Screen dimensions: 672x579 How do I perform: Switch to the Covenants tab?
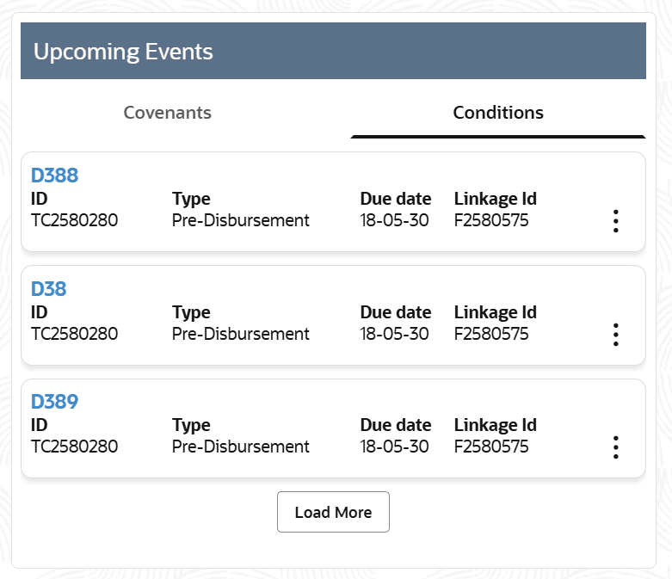(168, 113)
